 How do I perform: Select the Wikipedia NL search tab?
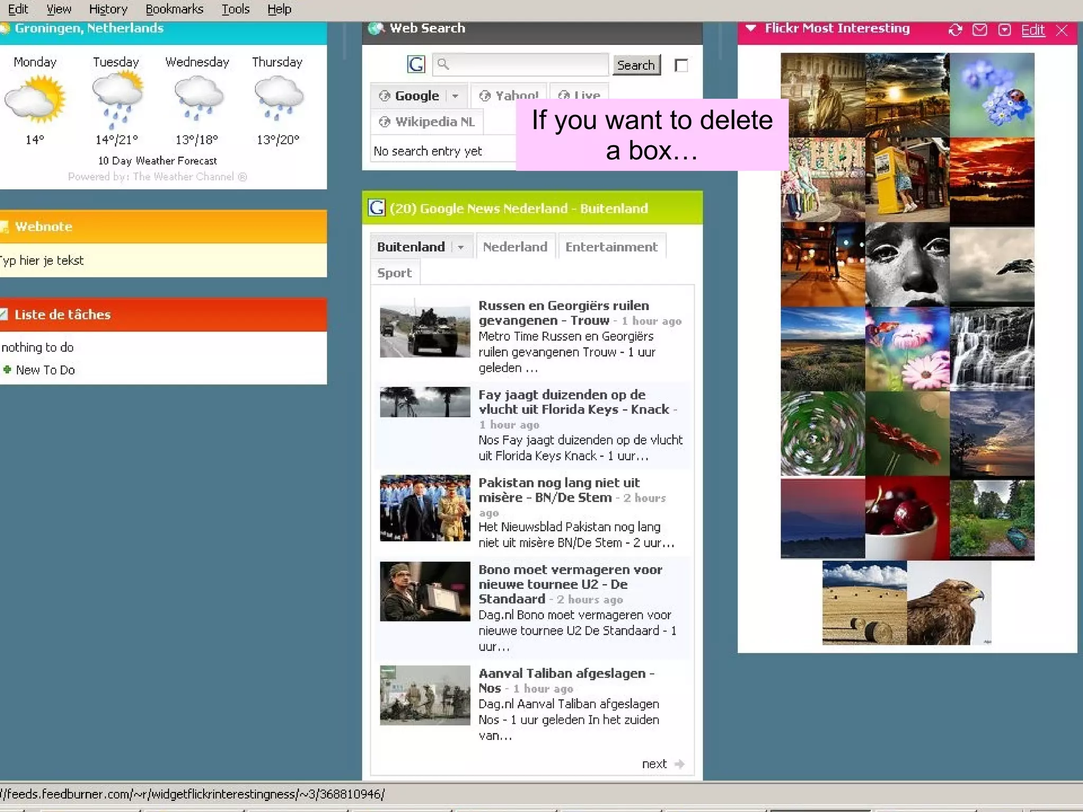427,122
